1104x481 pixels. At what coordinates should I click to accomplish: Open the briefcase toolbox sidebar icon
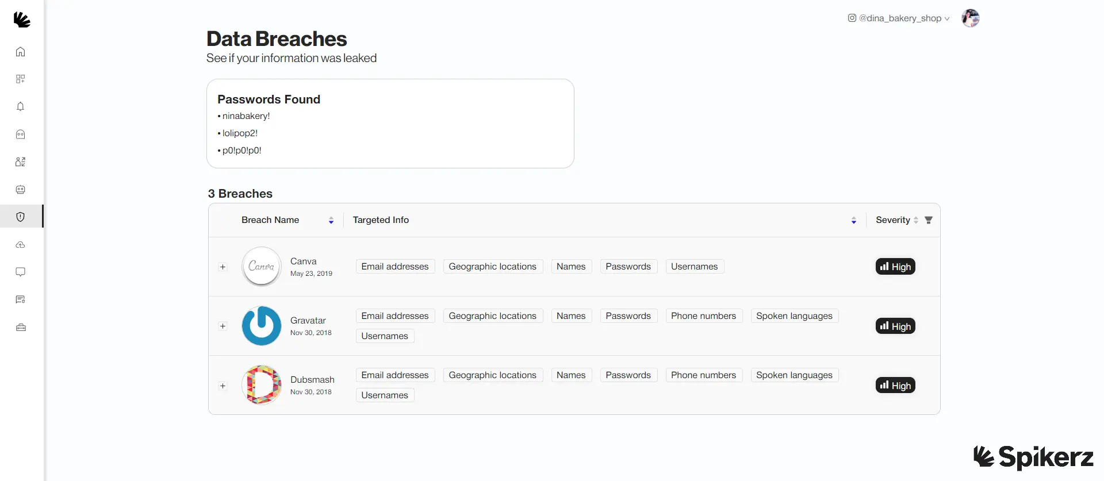click(21, 328)
